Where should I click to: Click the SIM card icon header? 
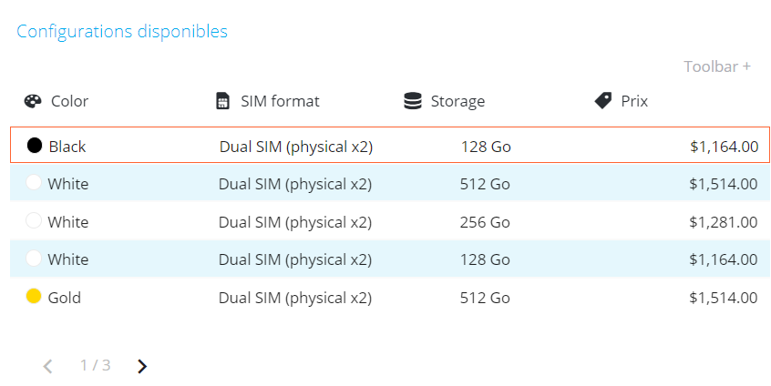(x=222, y=101)
